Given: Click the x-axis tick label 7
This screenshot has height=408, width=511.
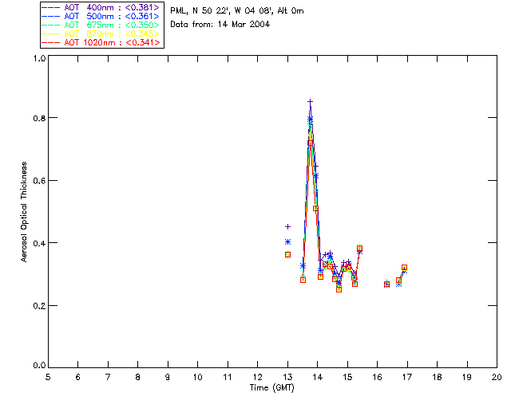Looking at the screenshot, I should coord(108,377).
